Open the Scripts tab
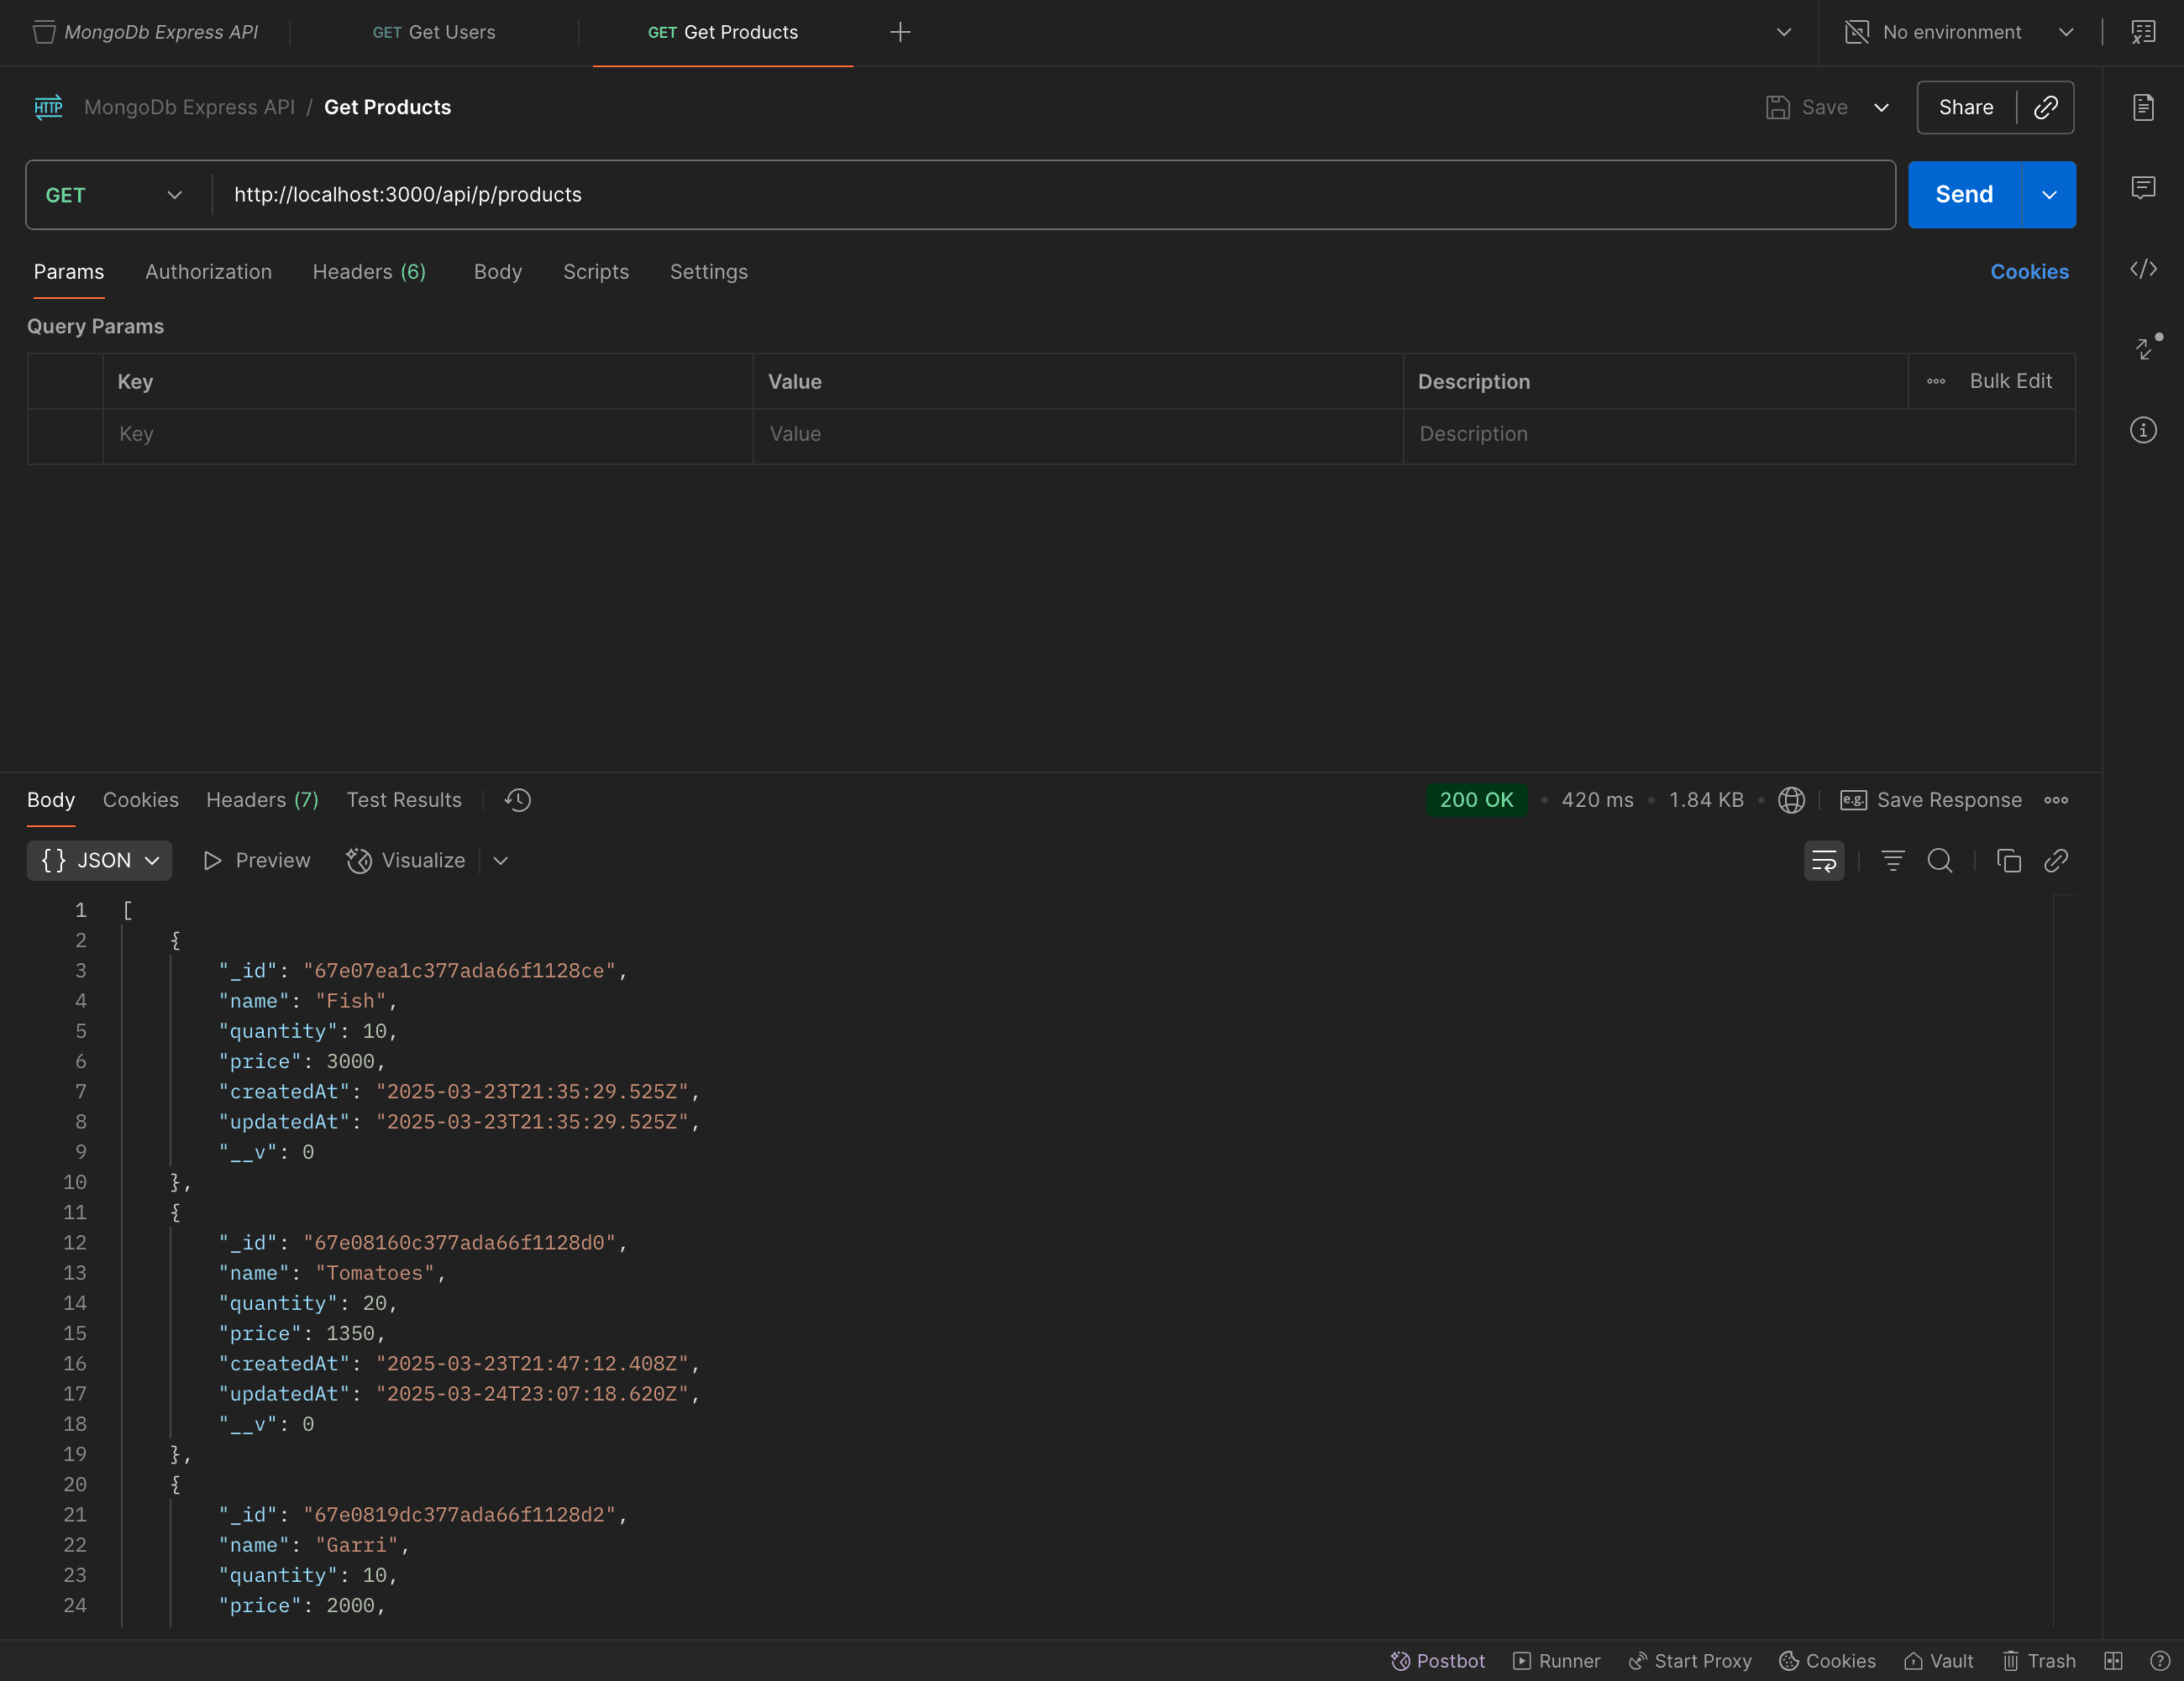This screenshot has height=1681, width=2184. [596, 272]
